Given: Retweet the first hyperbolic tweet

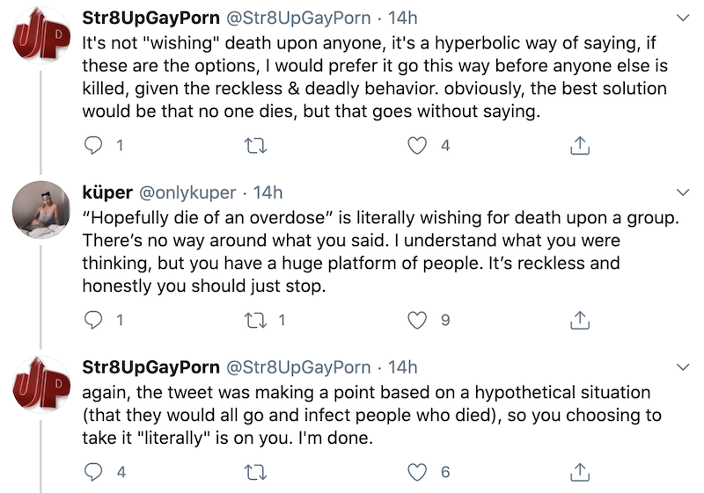Looking at the screenshot, I should (255, 146).
